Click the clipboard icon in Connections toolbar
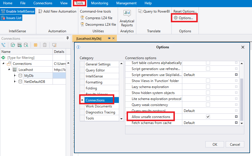 coord(45,45)
